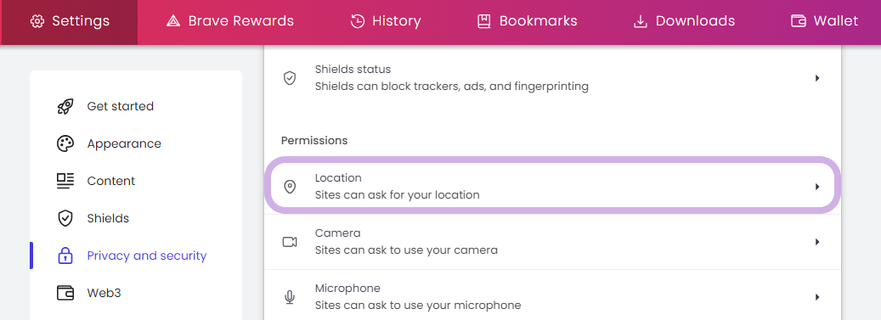Click the History clock icon
Screen dimensions: 881x320
[x=358, y=21]
